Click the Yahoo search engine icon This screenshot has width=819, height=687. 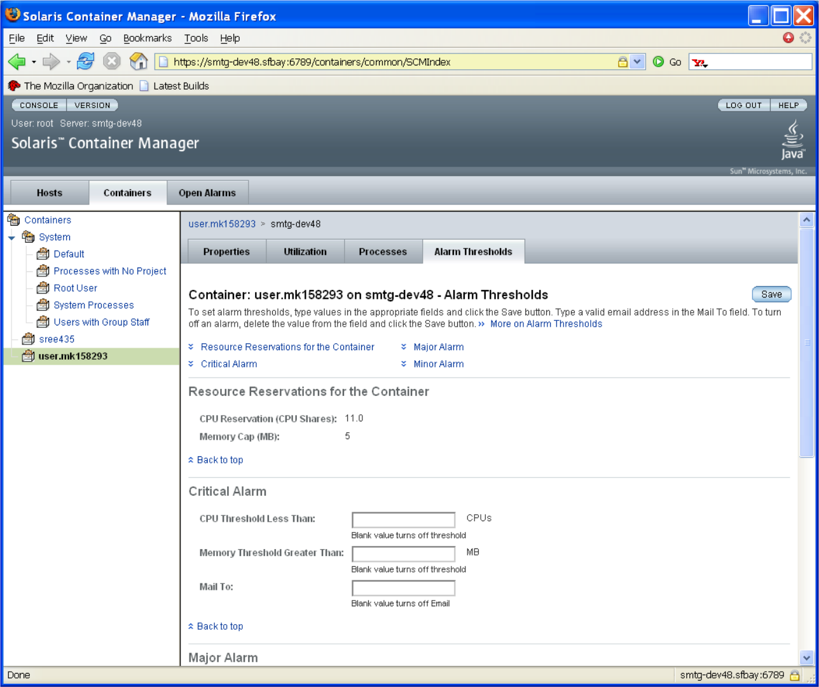click(x=699, y=62)
